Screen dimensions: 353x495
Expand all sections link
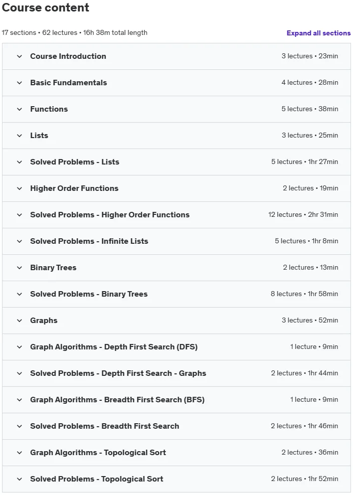tap(318, 33)
